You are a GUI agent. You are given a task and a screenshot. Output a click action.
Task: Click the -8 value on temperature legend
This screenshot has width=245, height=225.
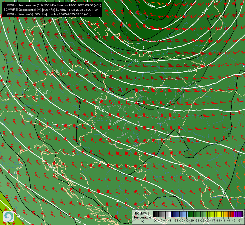(228, 220)
